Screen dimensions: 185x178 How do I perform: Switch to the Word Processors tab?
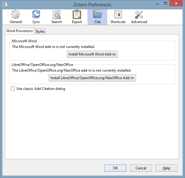pos(20,31)
